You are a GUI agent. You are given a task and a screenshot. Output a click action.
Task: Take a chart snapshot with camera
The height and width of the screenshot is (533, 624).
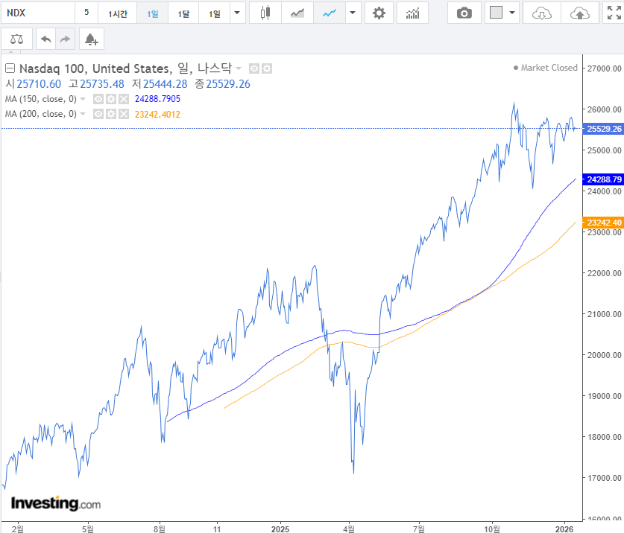pyautogui.click(x=464, y=13)
